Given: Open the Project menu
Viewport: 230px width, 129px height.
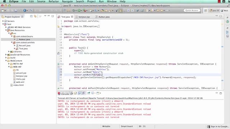Looking at the screenshot, I should (91, 1).
